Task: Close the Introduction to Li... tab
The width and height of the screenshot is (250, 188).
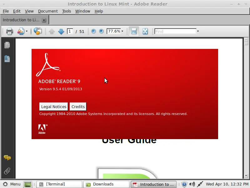Action: point(44,20)
